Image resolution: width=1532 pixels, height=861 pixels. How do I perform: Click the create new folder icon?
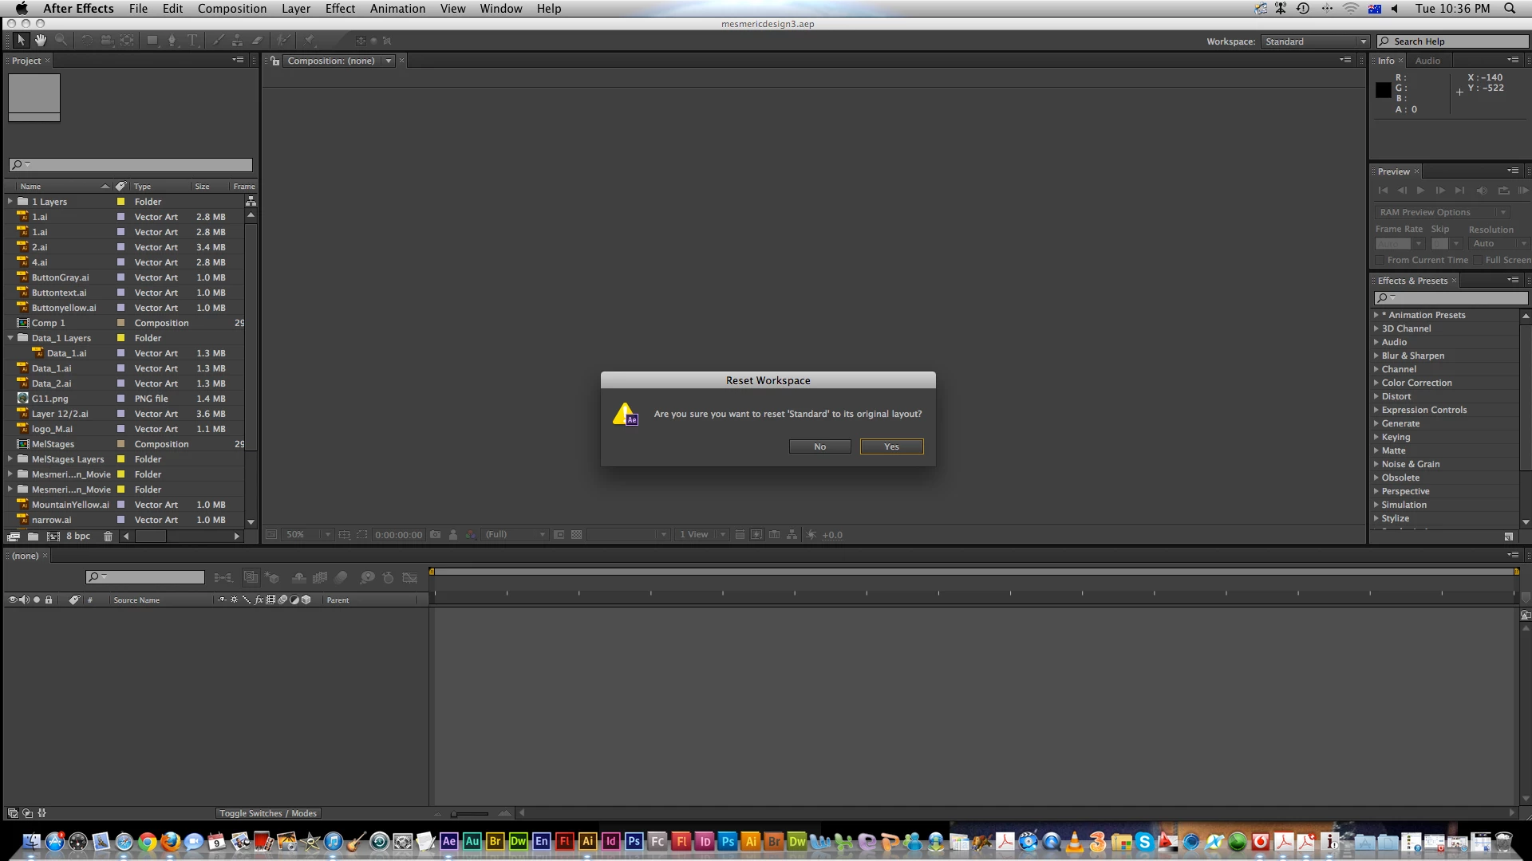pos(33,537)
